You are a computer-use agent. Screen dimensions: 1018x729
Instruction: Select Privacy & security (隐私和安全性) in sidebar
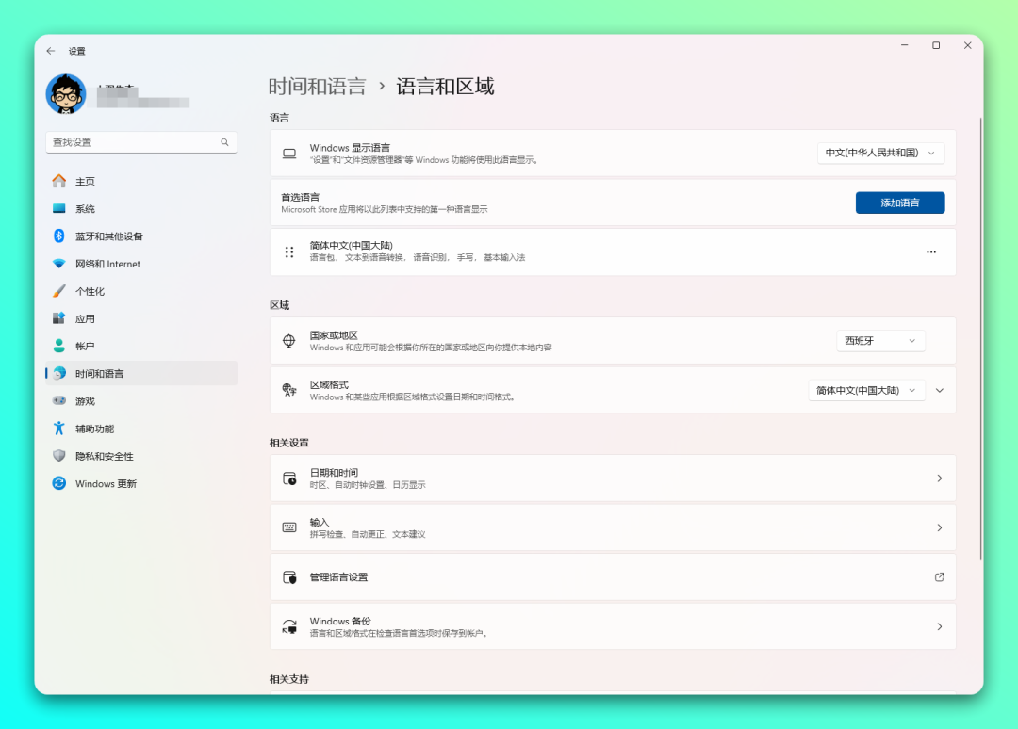point(104,456)
